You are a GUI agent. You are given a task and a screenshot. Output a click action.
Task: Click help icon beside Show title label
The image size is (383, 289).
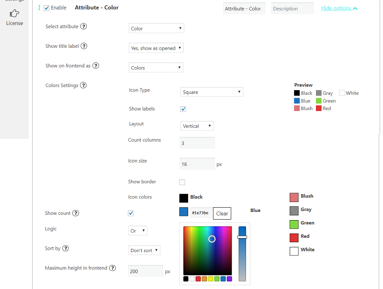click(x=84, y=46)
